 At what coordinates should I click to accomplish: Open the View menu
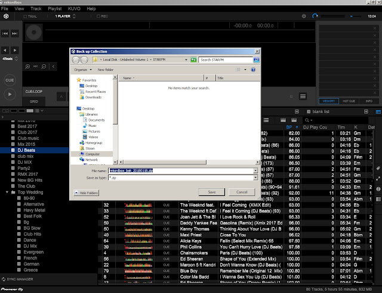click(19, 9)
